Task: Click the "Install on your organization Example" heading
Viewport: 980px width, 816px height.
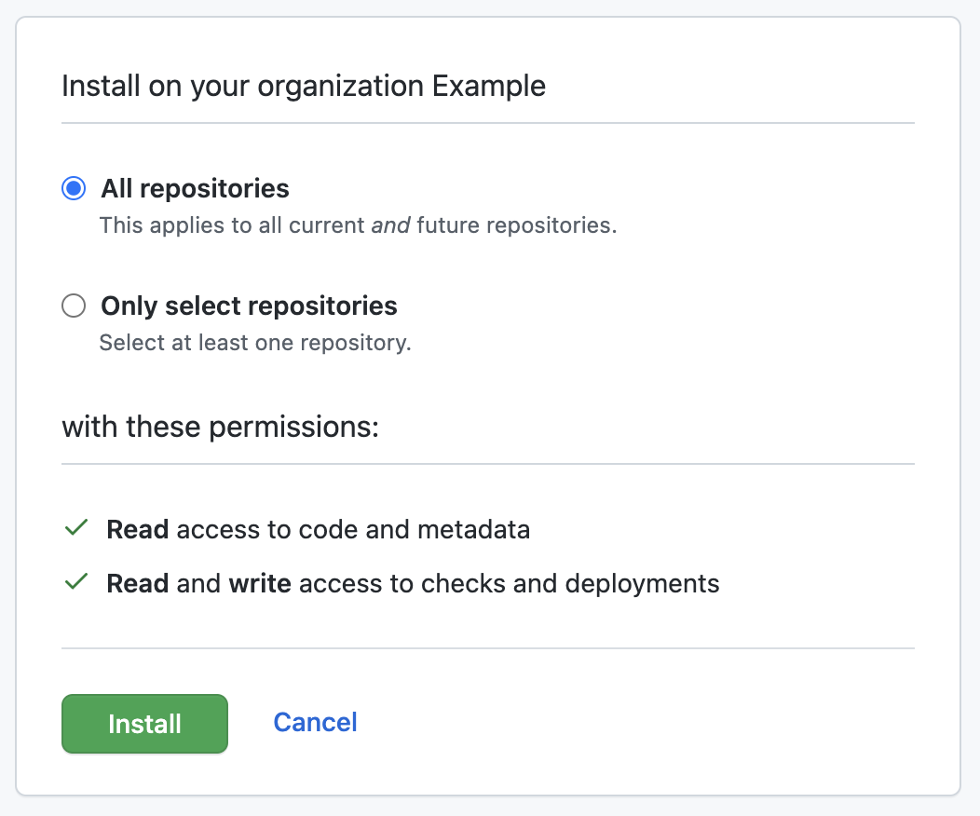Action: [303, 87]
